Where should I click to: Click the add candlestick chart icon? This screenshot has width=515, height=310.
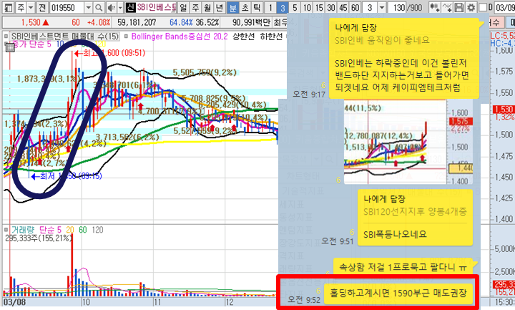(x=435, y=7)
